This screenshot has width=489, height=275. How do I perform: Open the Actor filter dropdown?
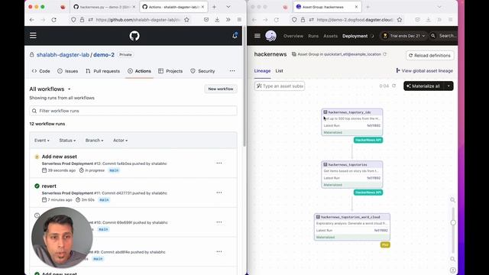(120, 141)
